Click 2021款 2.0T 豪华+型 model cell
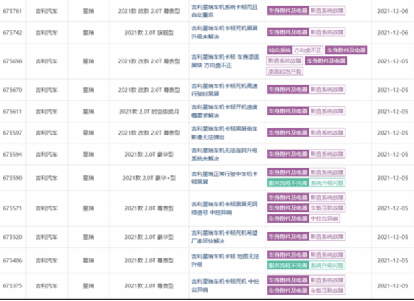The width and height of the screenshot is (414, 301). point(149,178)
